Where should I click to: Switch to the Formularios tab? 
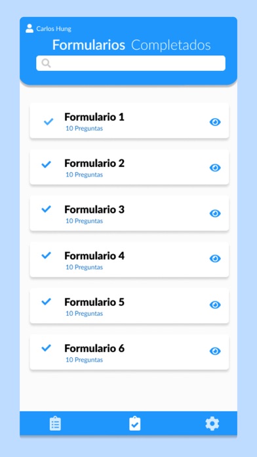click(x=89, y=45)
